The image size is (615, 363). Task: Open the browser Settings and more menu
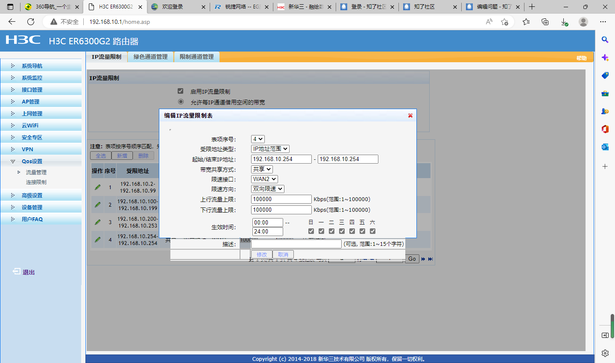(603, 22)
